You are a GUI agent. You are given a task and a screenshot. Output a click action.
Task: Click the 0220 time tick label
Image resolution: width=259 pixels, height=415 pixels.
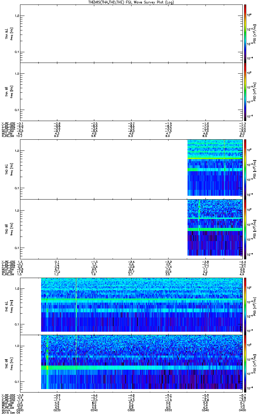tap(57, 410)
